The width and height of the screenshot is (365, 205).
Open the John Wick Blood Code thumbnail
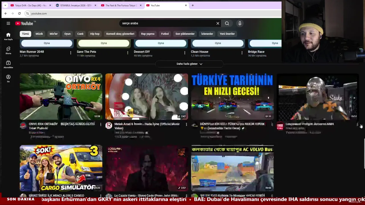pos(147,168)
